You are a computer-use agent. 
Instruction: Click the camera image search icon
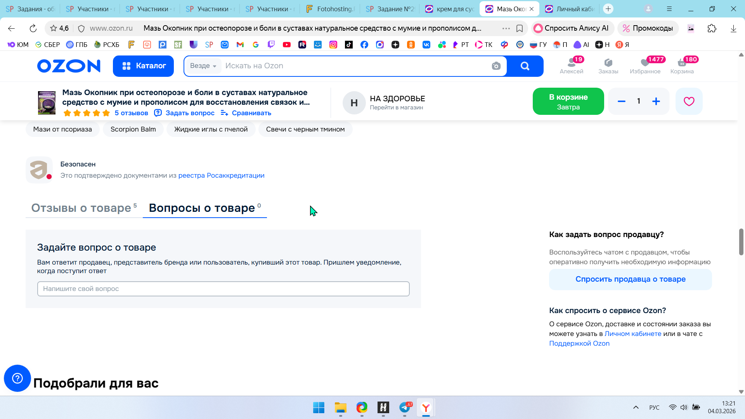(496, 66)
